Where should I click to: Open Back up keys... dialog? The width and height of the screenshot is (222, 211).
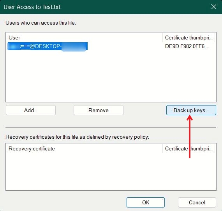191,110
